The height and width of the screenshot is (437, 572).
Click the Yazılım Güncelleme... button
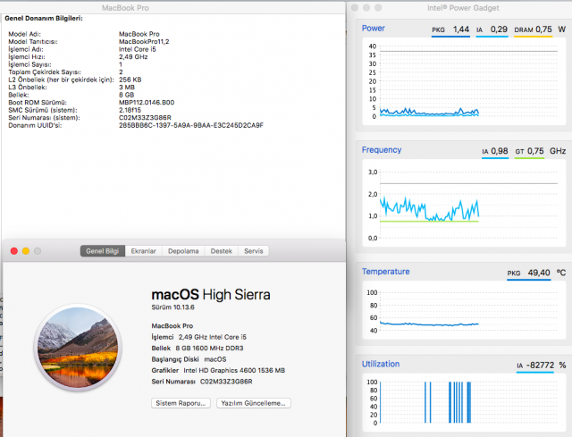point(256,403)
